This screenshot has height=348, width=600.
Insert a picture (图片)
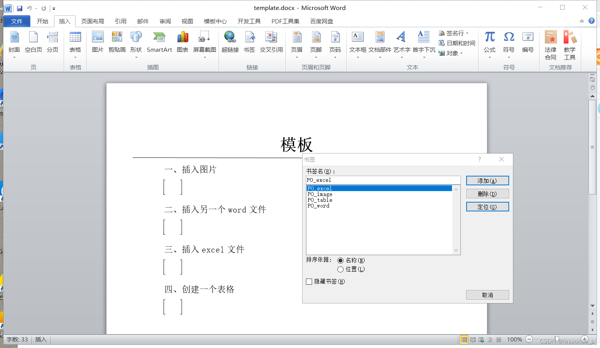tap(98, 42)
